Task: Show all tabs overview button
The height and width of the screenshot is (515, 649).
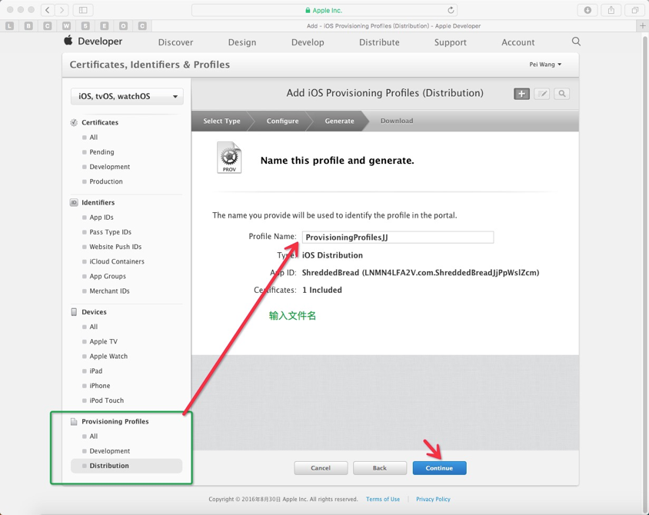Action: 635,10
